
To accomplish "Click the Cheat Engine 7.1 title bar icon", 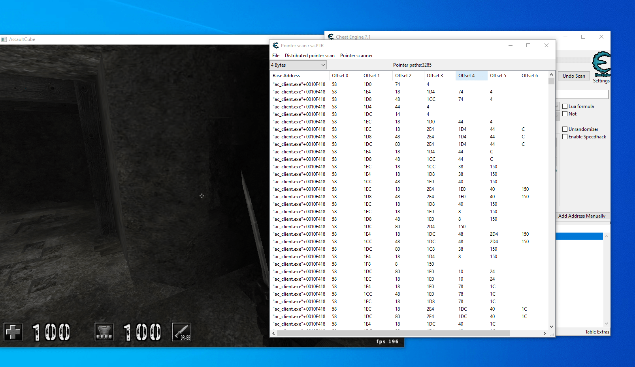I will click(331, 37).
